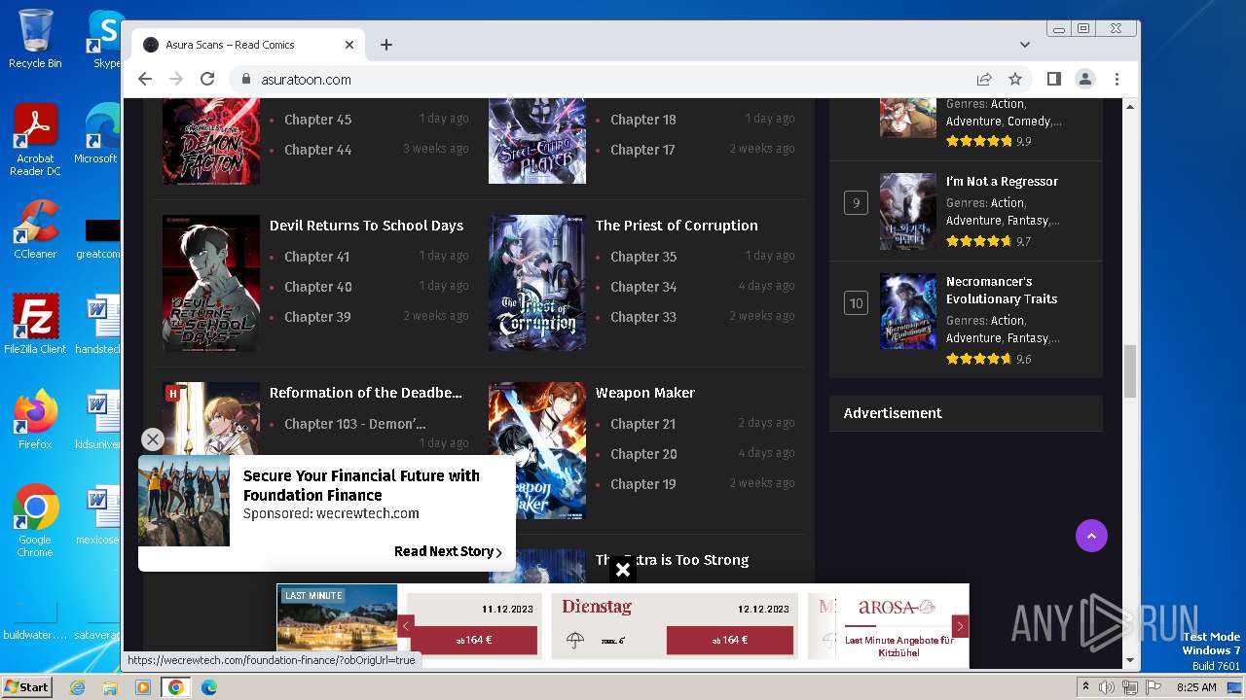
Task: Open I'm Not a Regressor in popular list
Action: (x=1002, y=182)
